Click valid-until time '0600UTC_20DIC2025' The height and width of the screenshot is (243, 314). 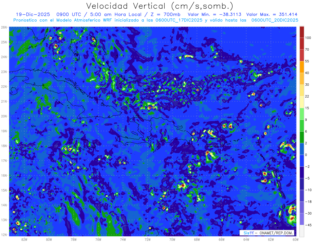tap(275, 20)
